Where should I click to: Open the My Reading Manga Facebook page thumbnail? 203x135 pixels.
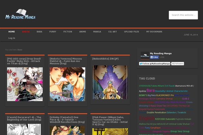(x=145, y=56)
